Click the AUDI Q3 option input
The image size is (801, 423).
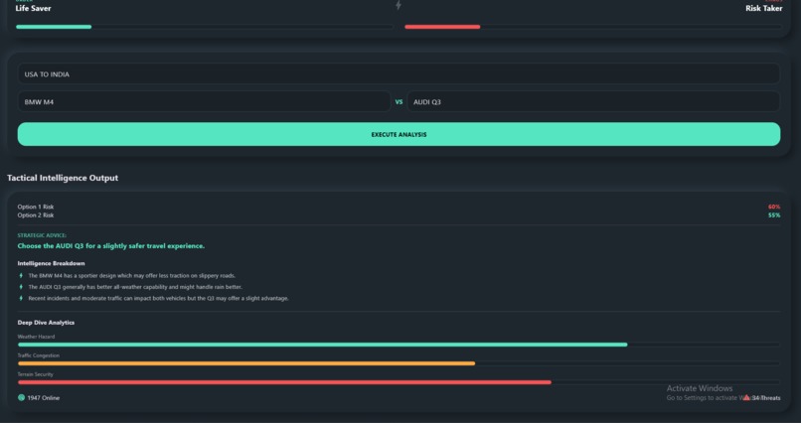(x=593, y=101)
